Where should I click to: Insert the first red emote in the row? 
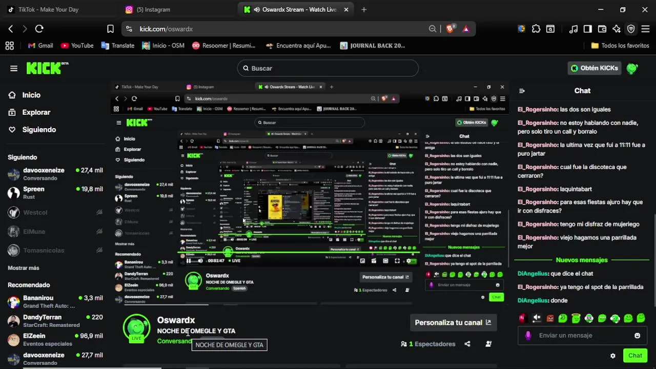click(x=522, y=318)
